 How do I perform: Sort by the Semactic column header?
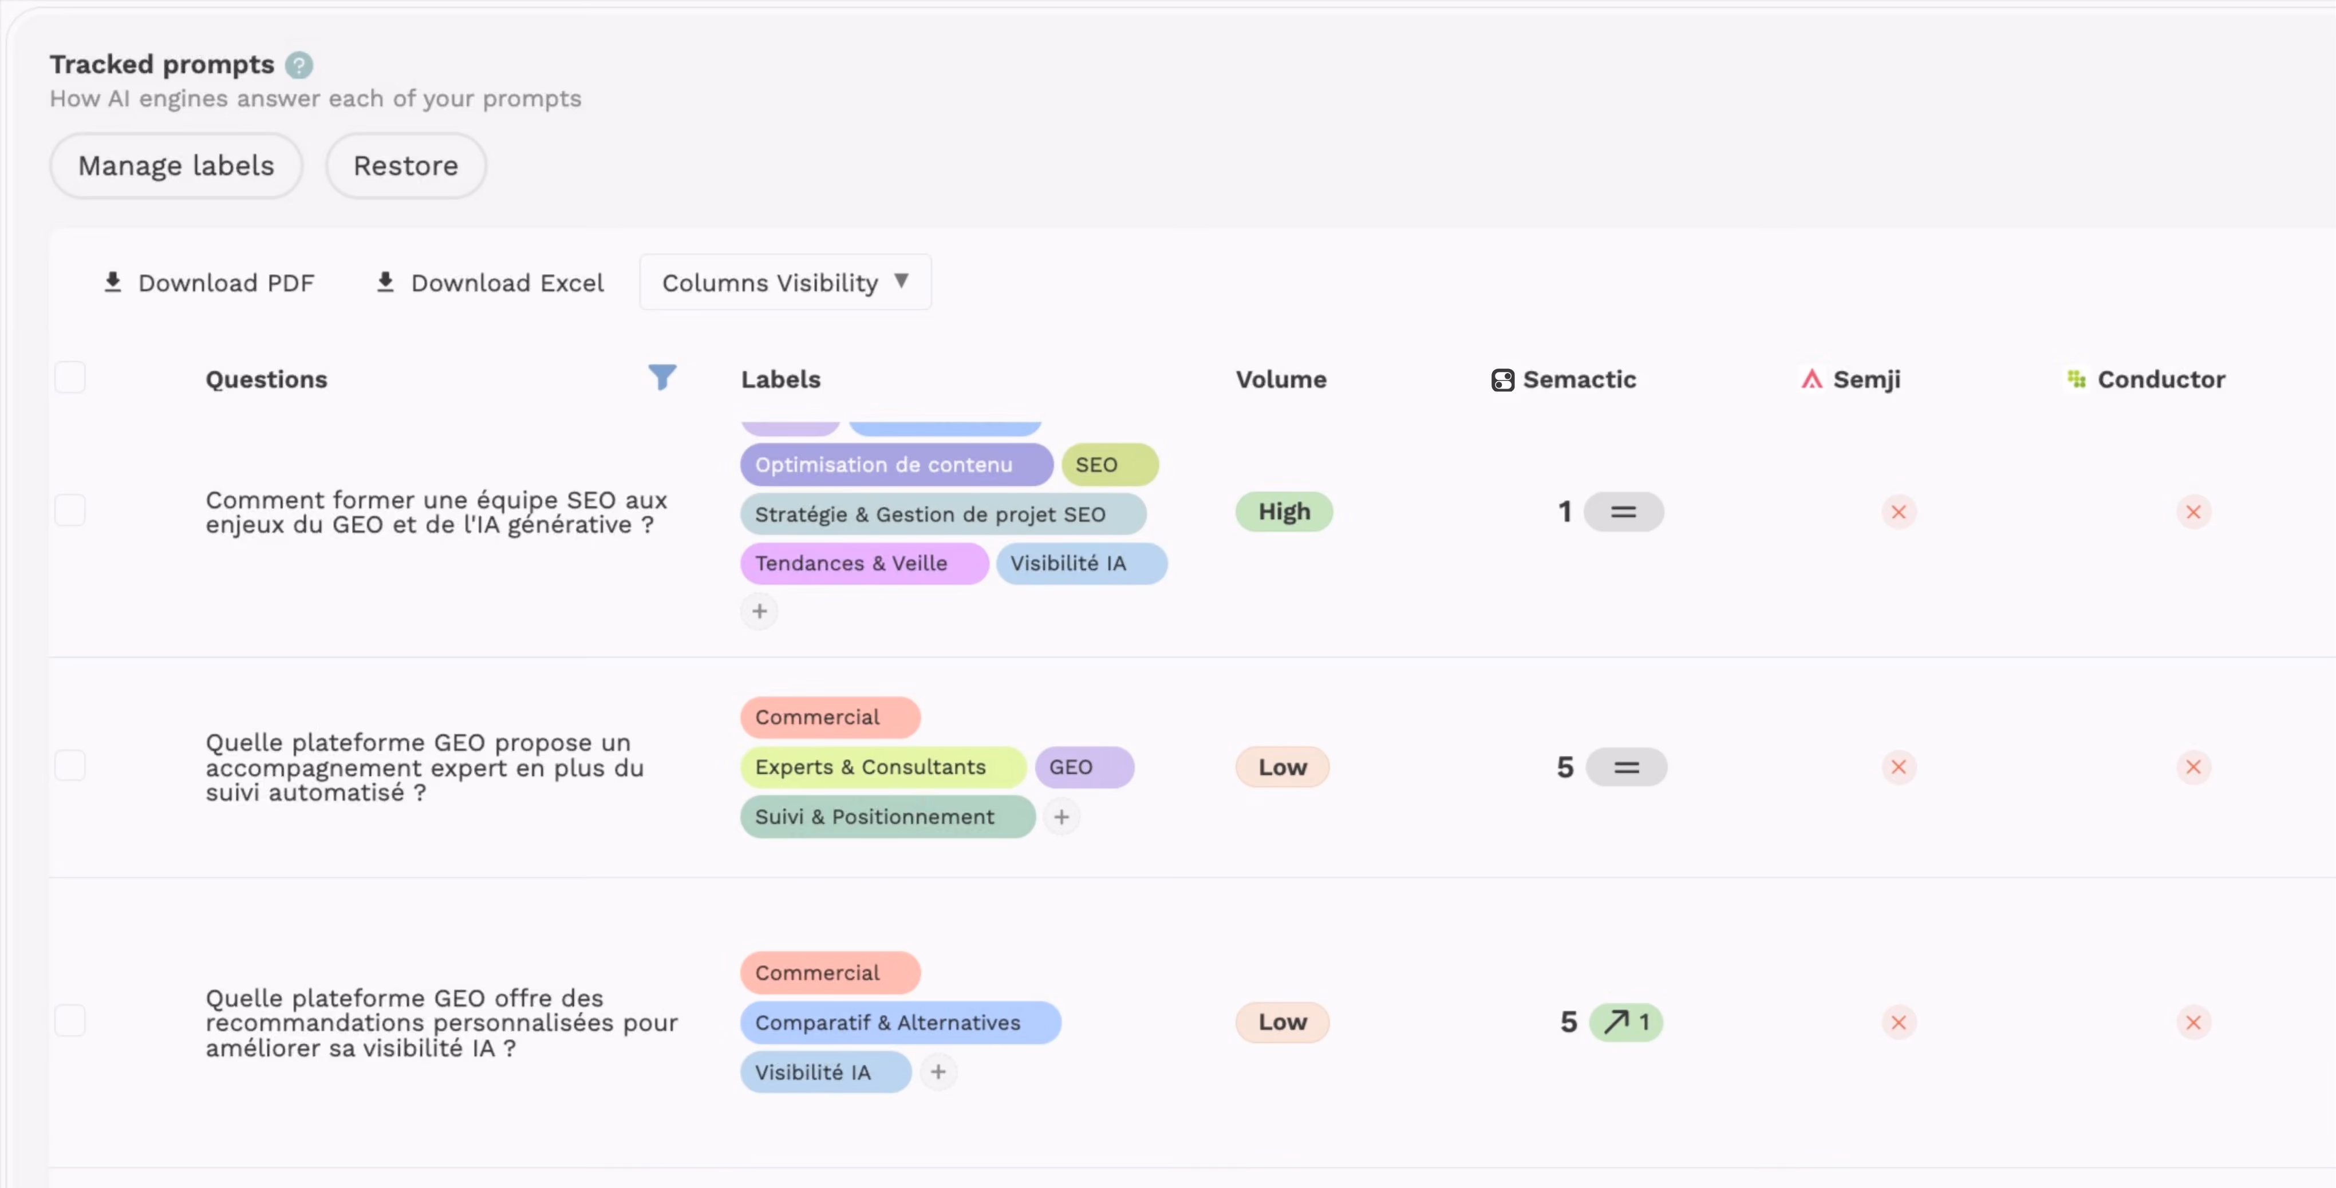coord(1564,379)
